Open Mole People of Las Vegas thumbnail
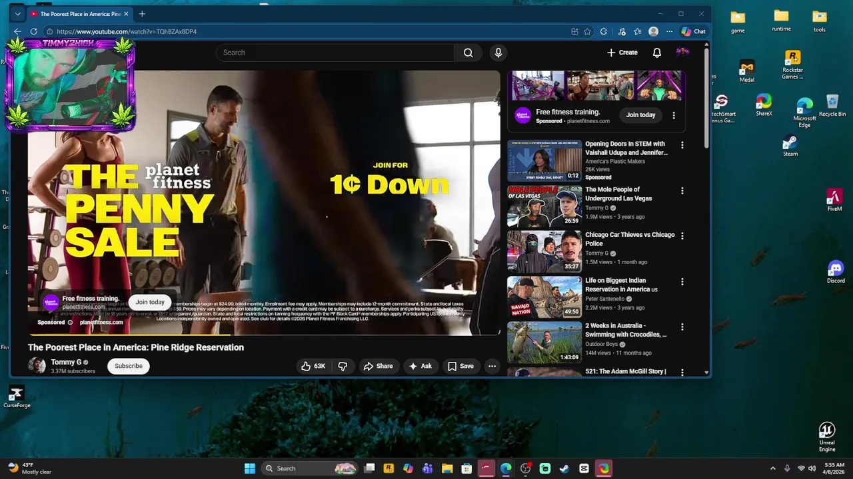 tap(544, 206)
